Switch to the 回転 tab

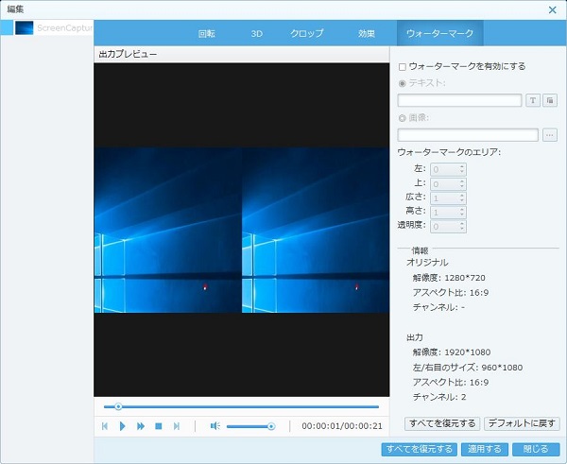click(x=206, y=34)
